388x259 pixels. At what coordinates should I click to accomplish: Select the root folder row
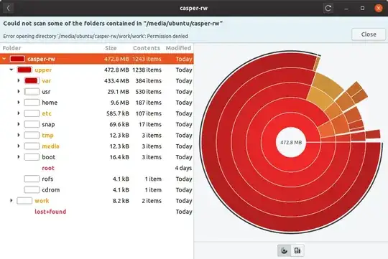(97, 168)
